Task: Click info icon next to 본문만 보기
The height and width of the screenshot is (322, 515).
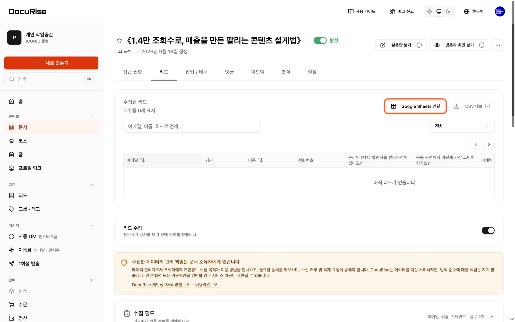Action: tap(419, 45)
